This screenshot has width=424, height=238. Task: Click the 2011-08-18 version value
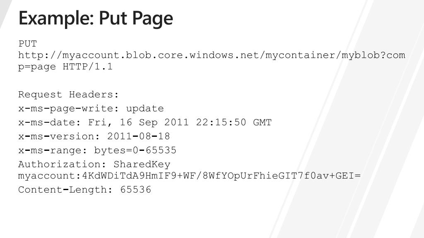[x=139, y=136]
